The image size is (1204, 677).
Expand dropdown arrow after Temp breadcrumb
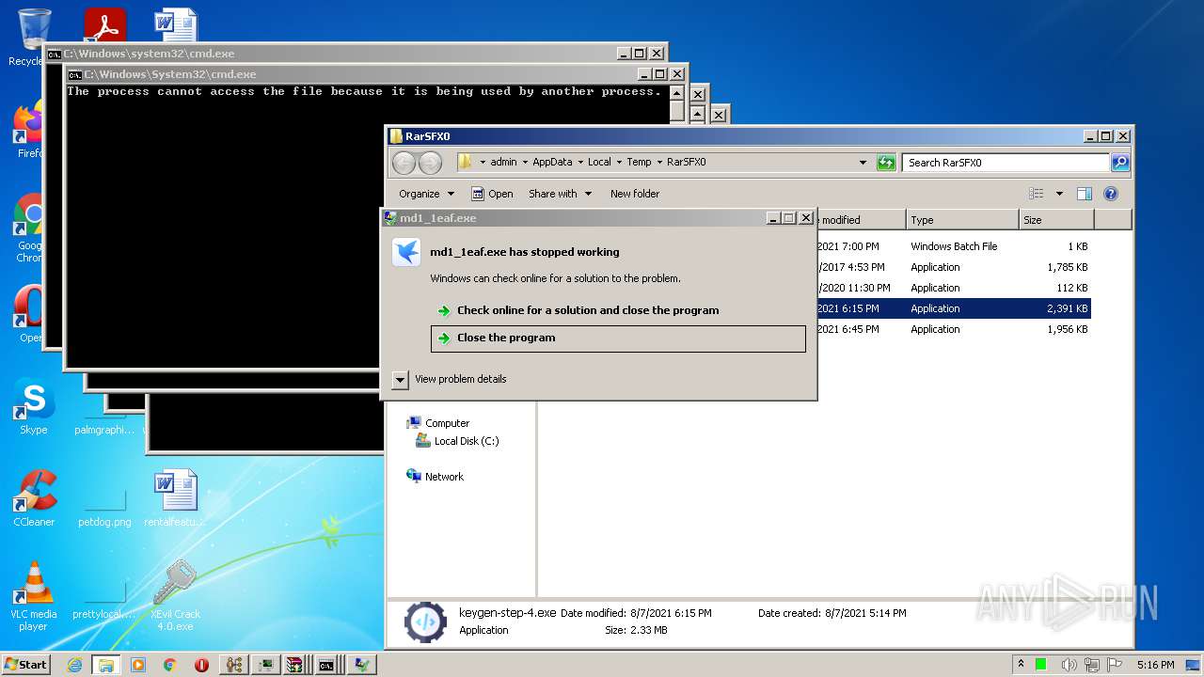tap(659, 163)
